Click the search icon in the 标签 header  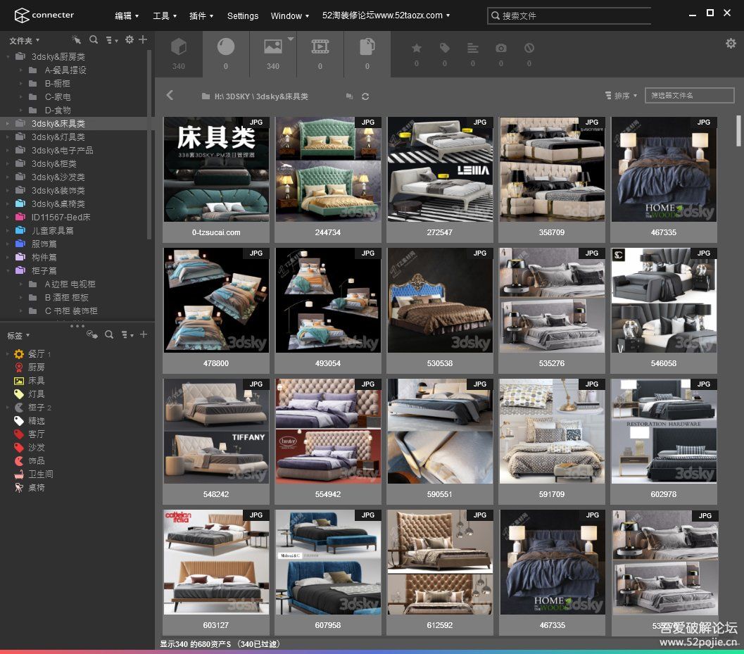[109, 335]
